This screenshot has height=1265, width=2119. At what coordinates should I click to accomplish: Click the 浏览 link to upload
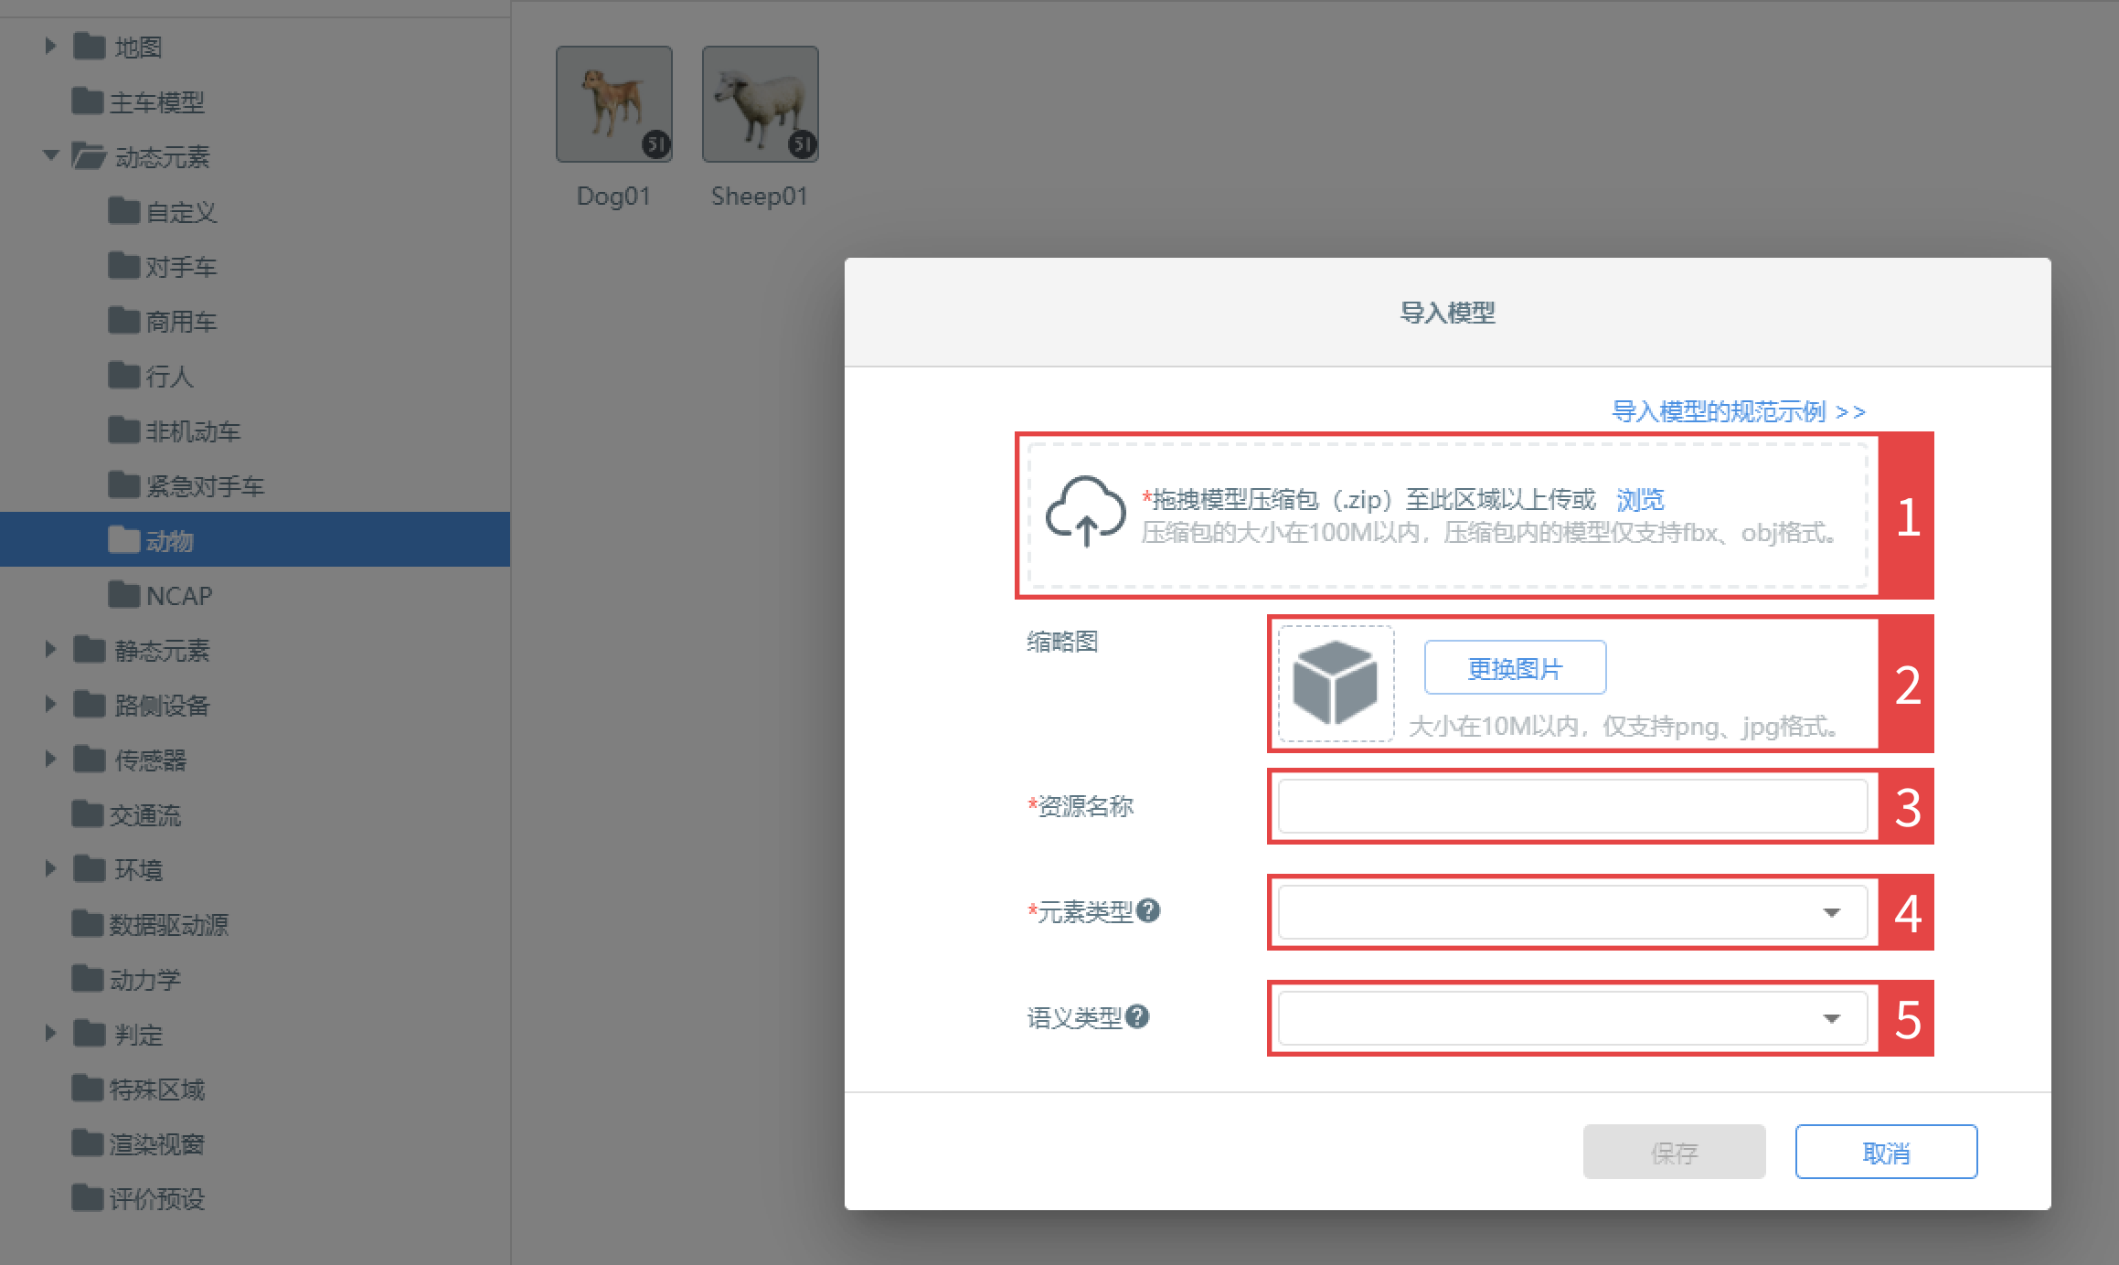(x=1640, y=499)
